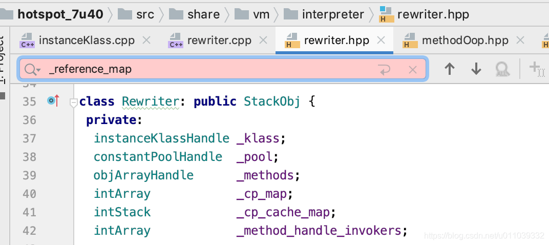Close the rewriter.cpp tab
549x245 pixels.
(263, 40)
